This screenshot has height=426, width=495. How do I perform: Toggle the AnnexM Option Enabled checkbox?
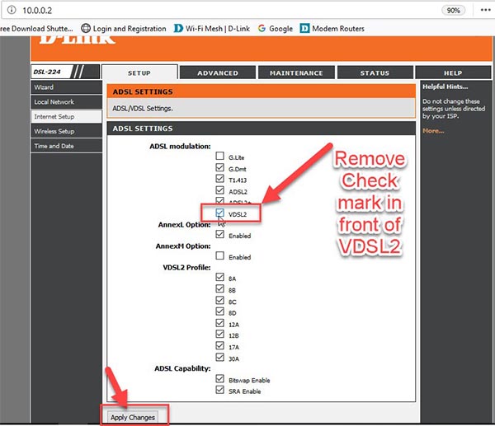pos(219,255)
